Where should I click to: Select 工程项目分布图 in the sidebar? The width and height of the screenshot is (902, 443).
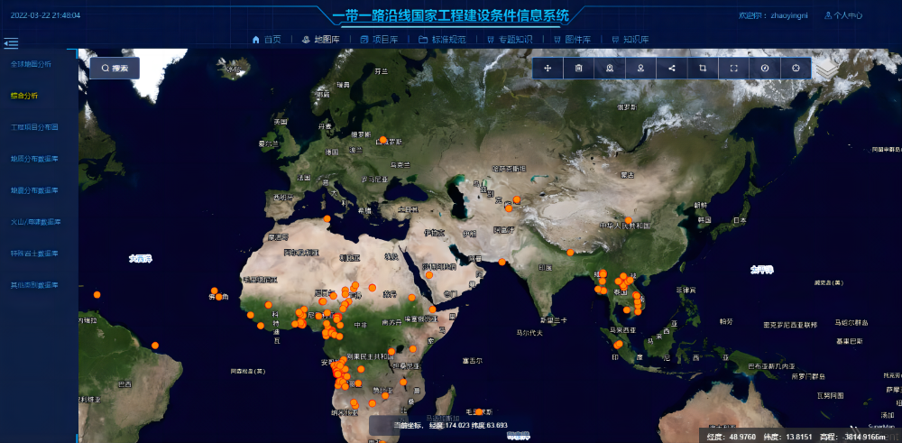(x=34, y=127)
